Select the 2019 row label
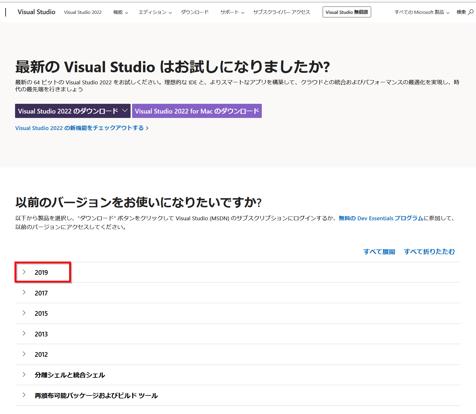Screen dimensions: 476x414 click(x=41, y=272)
